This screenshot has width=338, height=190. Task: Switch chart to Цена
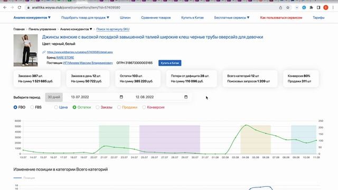point(56,107)
